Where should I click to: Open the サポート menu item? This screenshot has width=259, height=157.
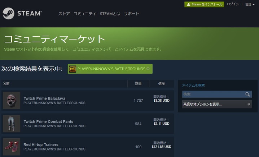[x=131, y=14]
